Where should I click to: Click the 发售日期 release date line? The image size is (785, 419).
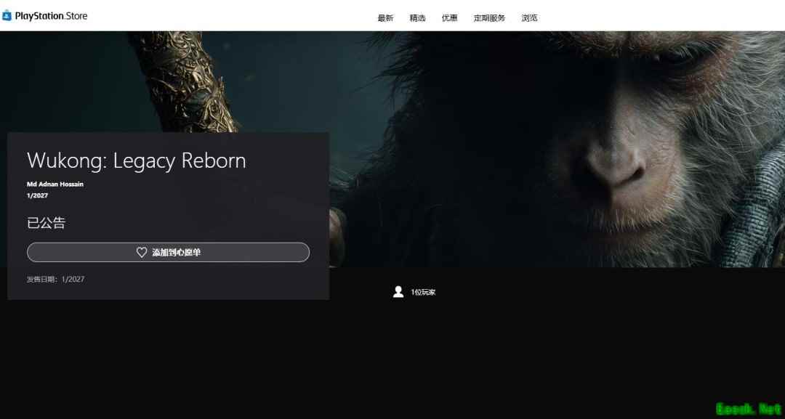click(x=55, y=279)
